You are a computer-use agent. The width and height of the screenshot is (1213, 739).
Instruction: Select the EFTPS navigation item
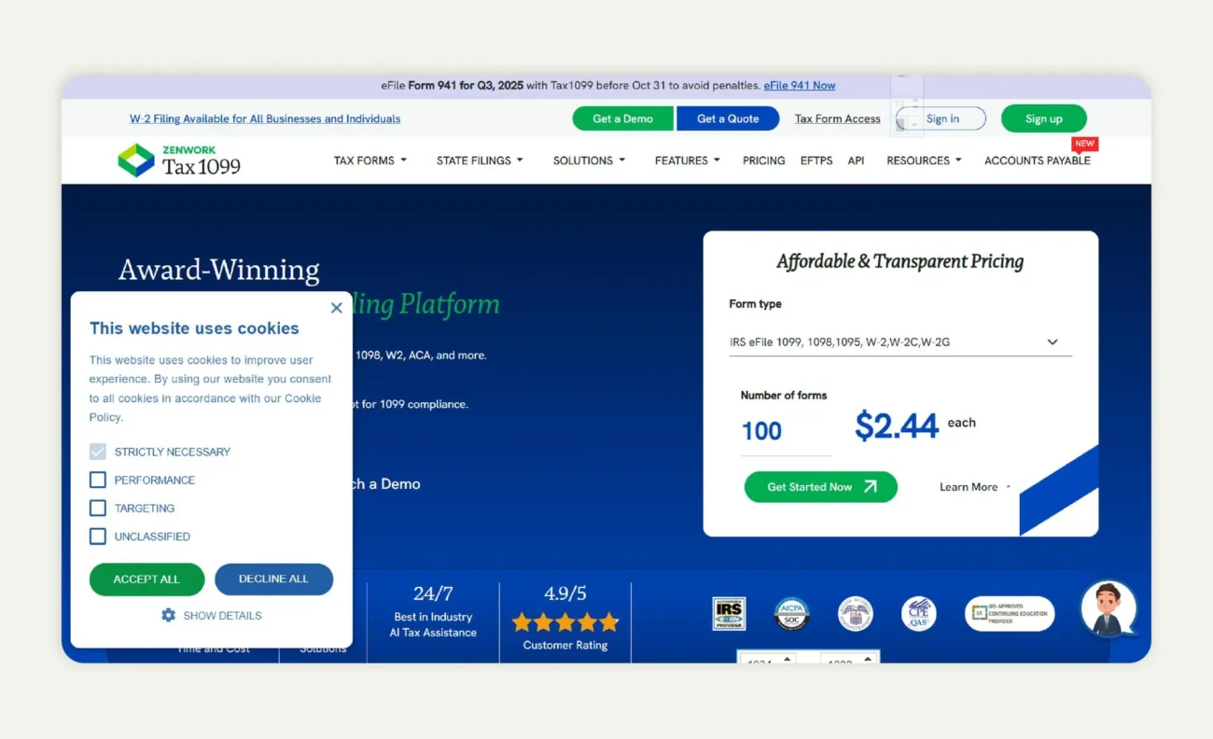click(x=816, y=160)
